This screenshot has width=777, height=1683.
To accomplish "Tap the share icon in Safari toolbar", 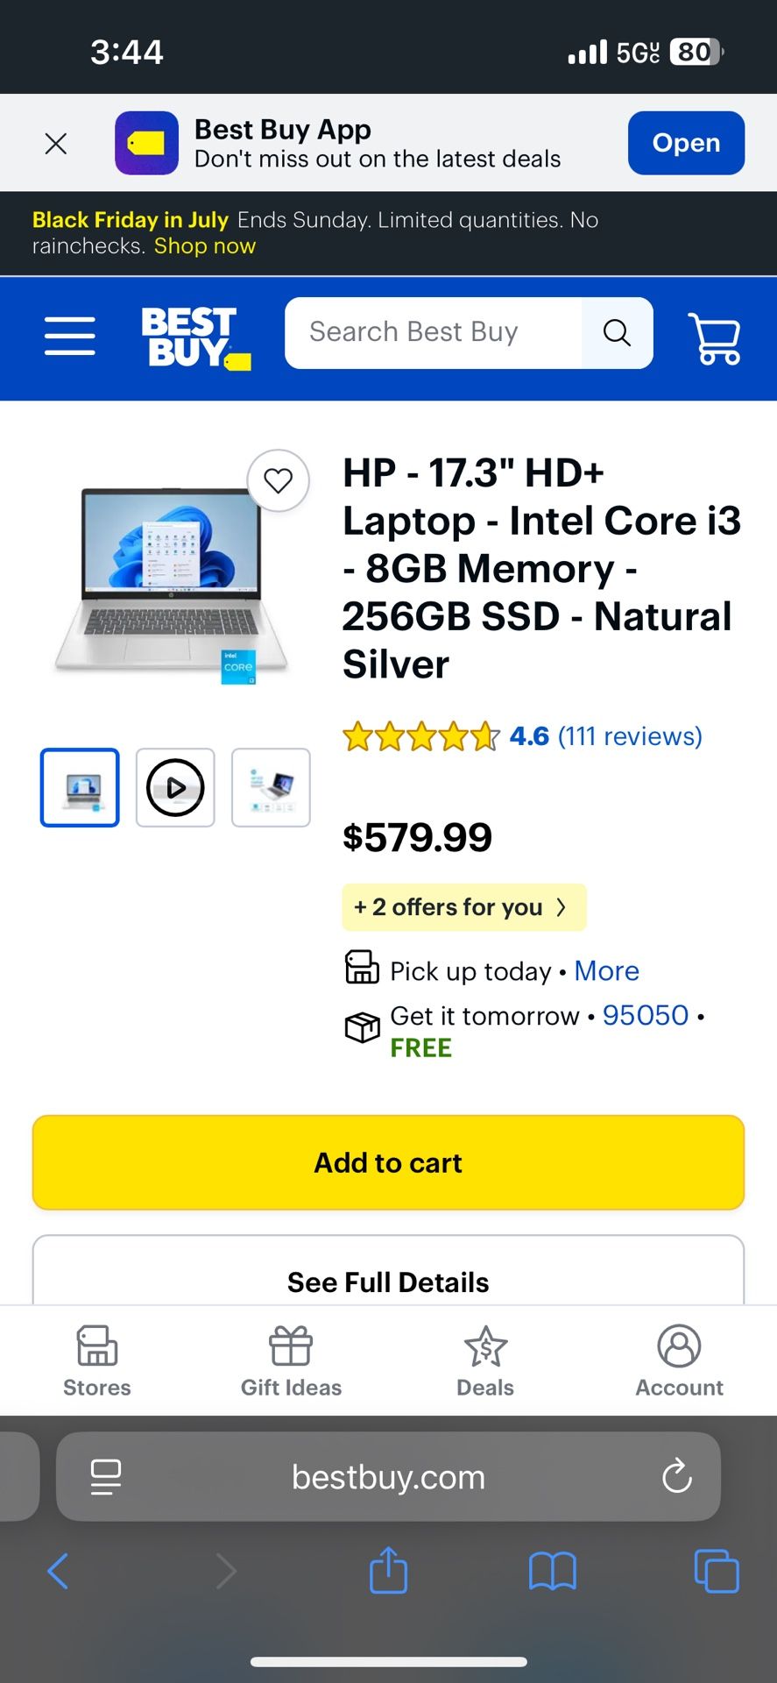I will [x=388, y=1570].
